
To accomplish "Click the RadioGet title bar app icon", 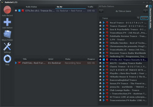I will point(2,2).
